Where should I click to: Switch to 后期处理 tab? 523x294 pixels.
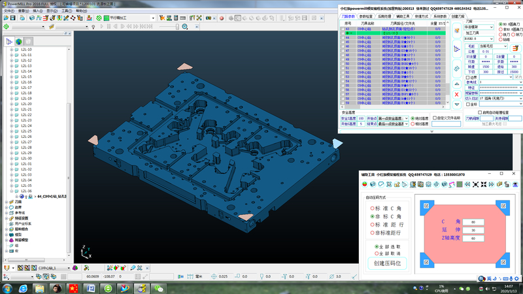click(384, 16)
